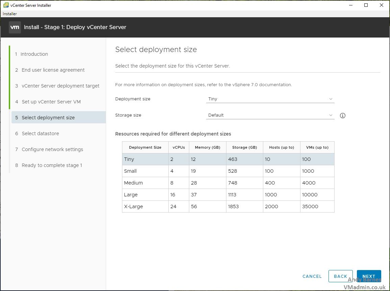Click the Small row label in the table
This screenshot has width=390, height=291.
[x=130, y=171]
